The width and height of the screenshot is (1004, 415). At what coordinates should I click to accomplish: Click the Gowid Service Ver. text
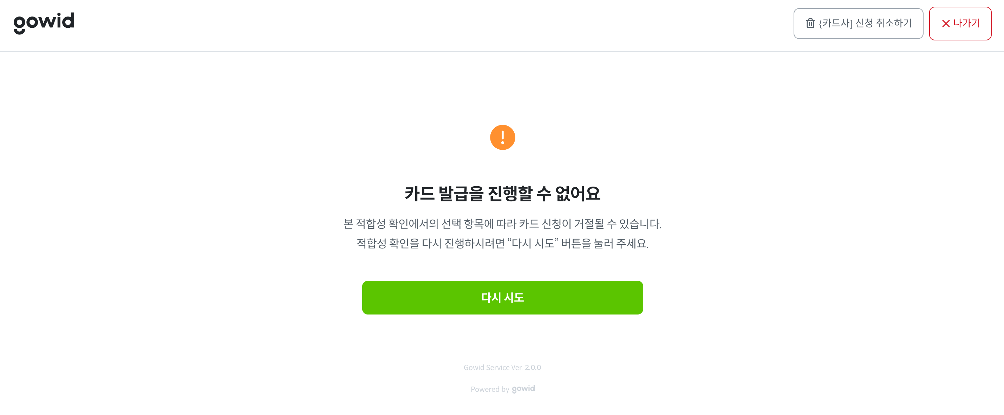pyautogui.click(x=493, y=368)
